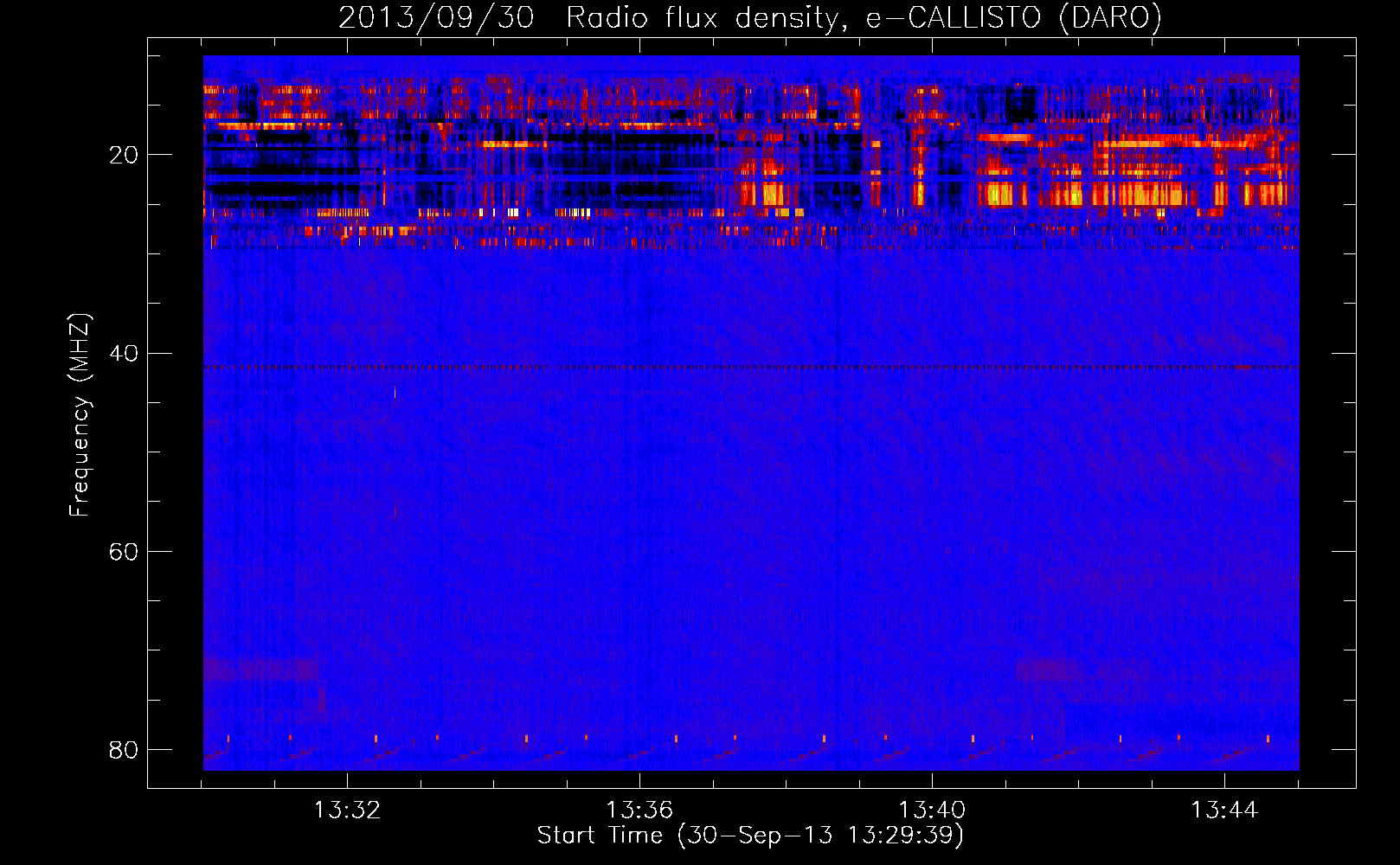
Task: Click the "Frequency (MHZ)" axis label
Action: pyautogui.click(x=80, y=415)
